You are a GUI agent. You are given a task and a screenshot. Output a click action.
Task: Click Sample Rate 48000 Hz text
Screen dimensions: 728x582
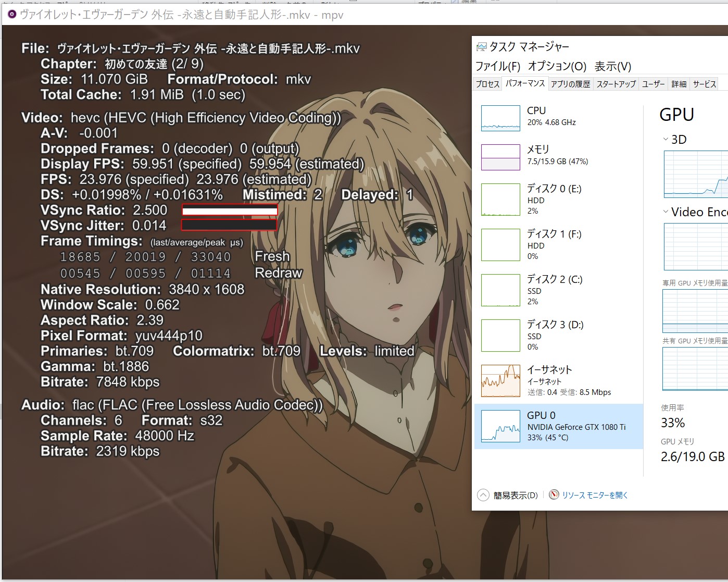117,436
